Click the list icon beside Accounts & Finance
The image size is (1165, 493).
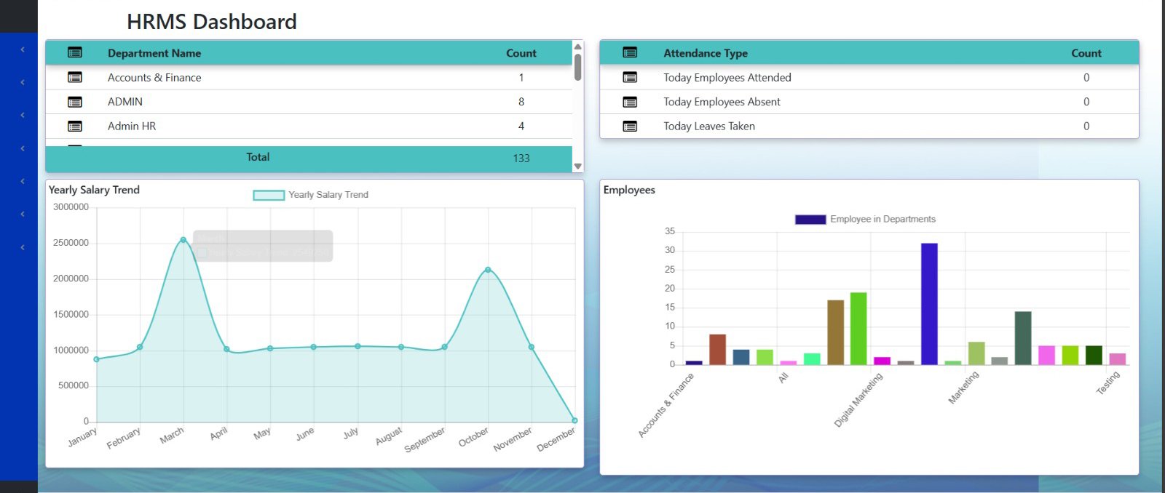tap(75, 77)
